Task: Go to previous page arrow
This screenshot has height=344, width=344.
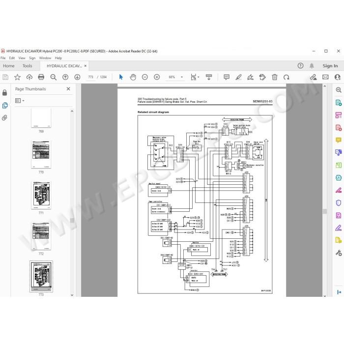Action: [x=65, y=77]
